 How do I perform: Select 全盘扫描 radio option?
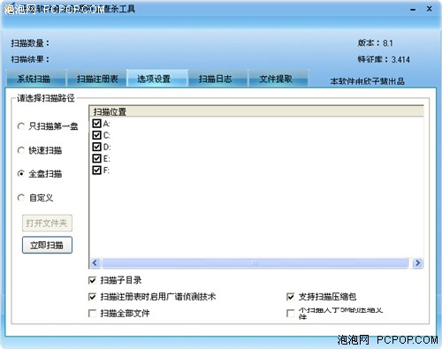click(21, 174)
